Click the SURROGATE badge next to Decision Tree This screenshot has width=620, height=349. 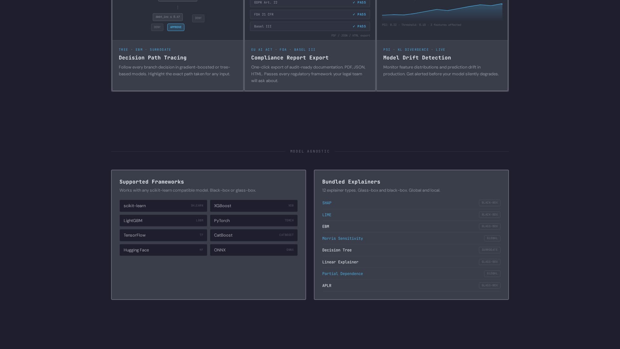490,250
